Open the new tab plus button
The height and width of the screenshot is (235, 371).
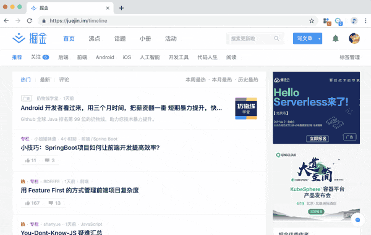click(121, 8)
